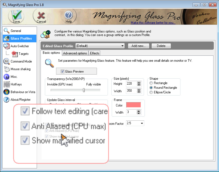
Task: Expand the About/Register section
Action: (x=19, y=100)
